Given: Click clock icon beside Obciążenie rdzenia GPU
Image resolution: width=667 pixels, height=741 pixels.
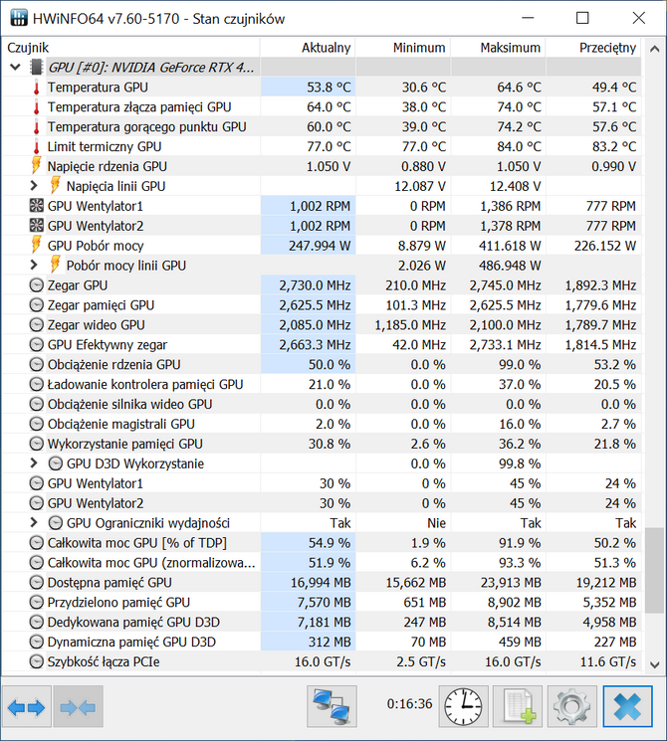Looking at the screenshot, I should click(x=37, y=365).
